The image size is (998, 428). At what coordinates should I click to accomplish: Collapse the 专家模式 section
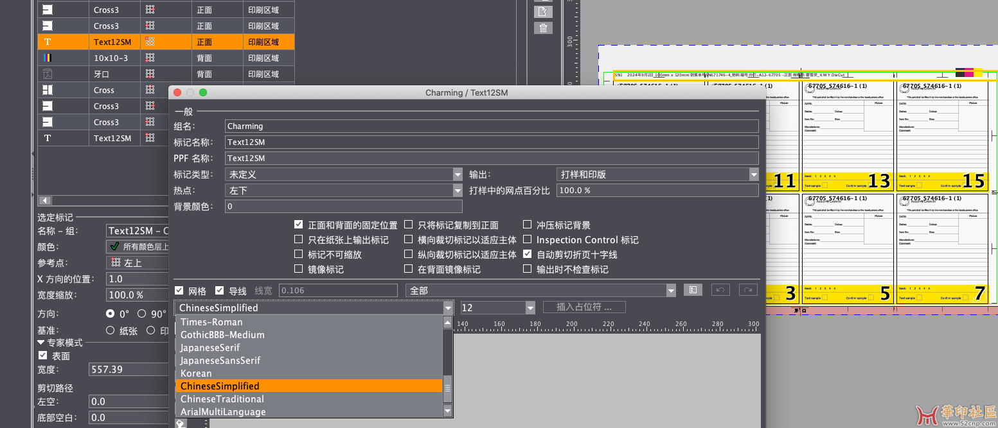pyautogui.click(x=41, y=343)
